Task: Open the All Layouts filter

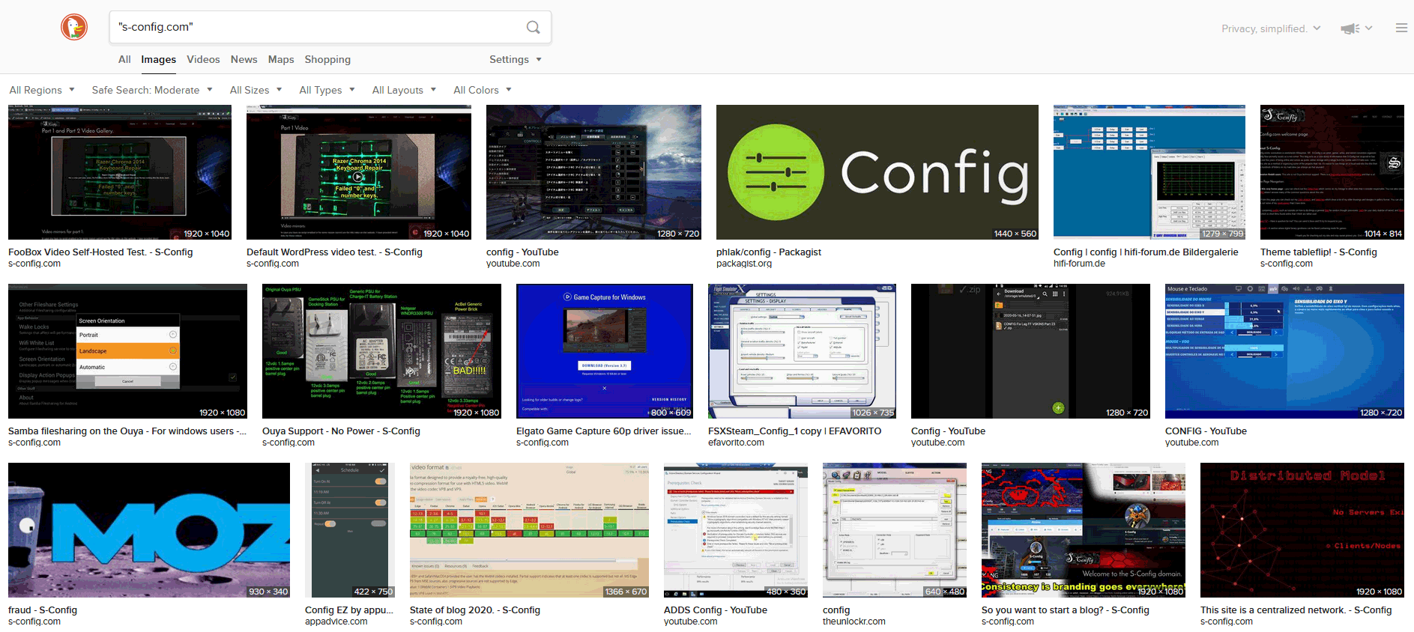Action: pos(404,90)
